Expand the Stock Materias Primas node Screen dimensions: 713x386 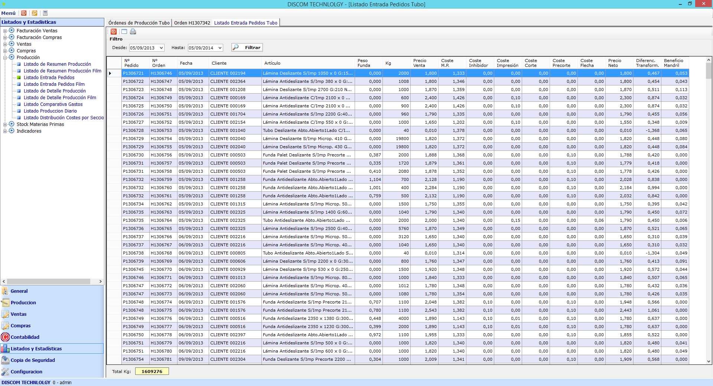[x=5, y=124]
